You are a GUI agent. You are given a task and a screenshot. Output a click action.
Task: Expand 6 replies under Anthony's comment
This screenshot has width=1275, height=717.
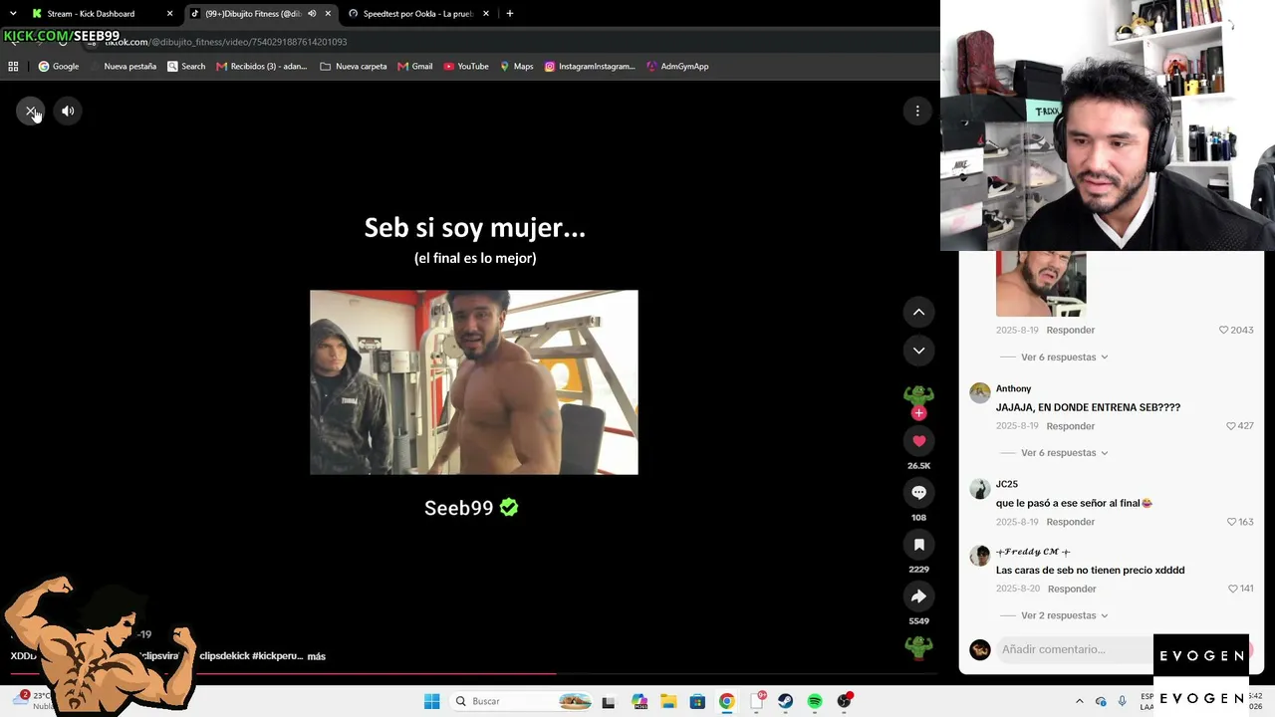coord(1064,453)
